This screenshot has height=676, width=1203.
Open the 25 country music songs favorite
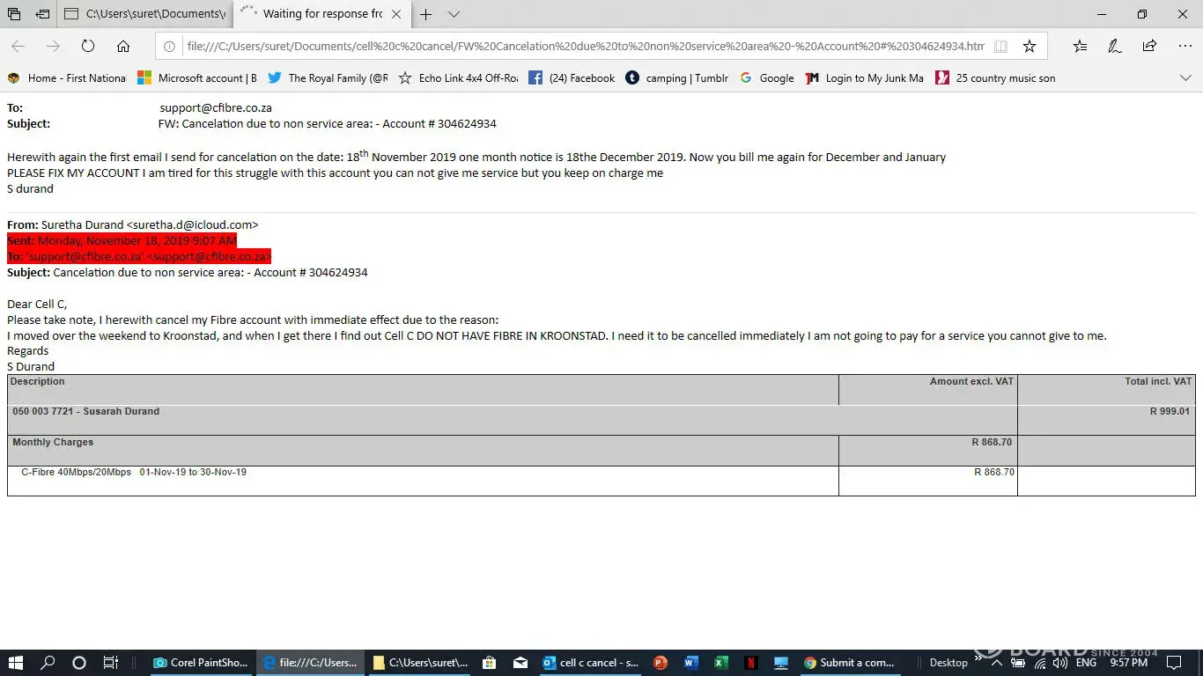(995, 78)
